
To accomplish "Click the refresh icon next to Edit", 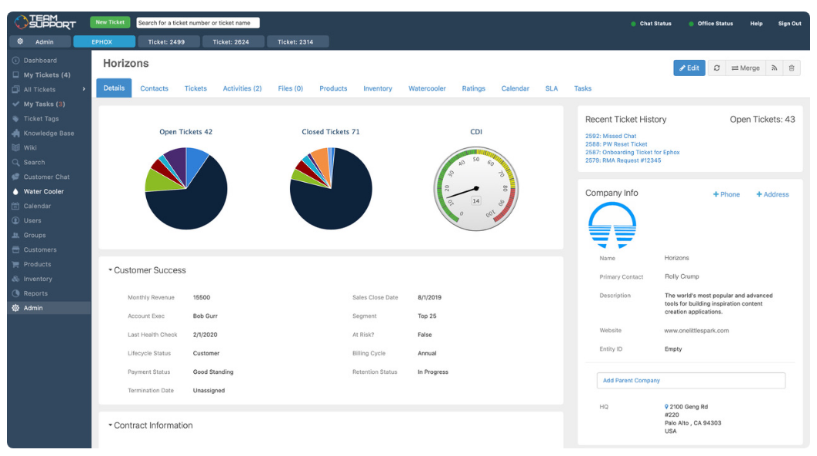I will point(716,68).
